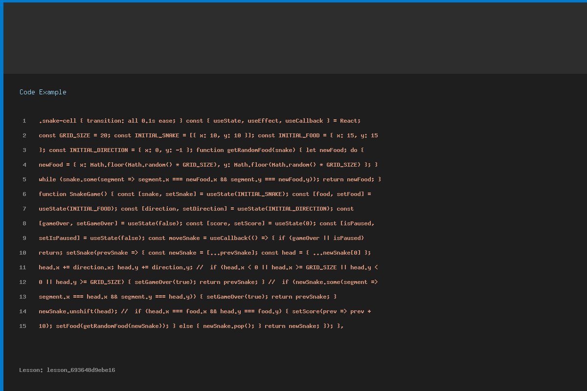Click the .snake-cell transition code line
This screenshot has height=391, width=587.
[200, 121]
